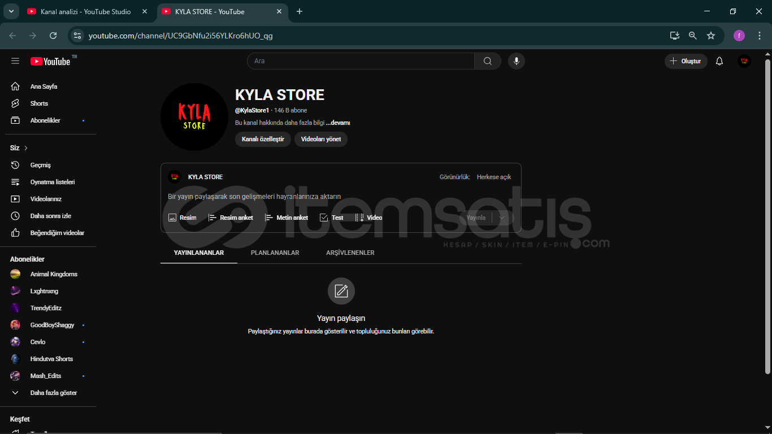Viewport: 772px width, 434px height.
Task: Click the post text input area
Action: (x=341, y=197)
